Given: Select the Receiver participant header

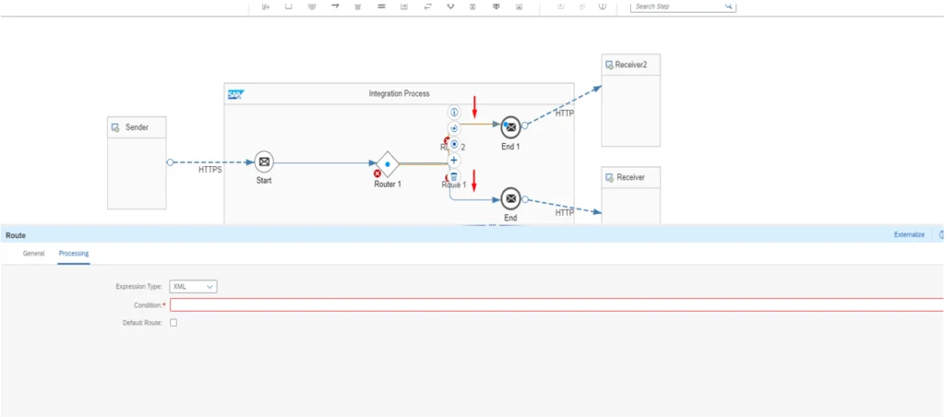Looking at the screenshot, I should [x=630, y=177].
